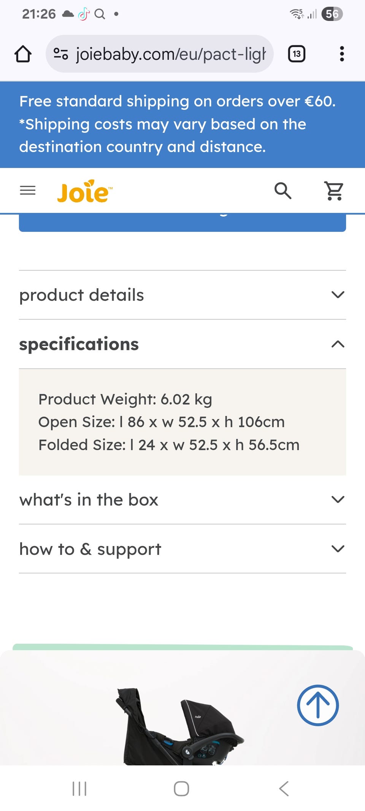This screenshot has height=811, width=365.
Task: Open Chrome's three-dot menu
Action: tap(342, 54)
